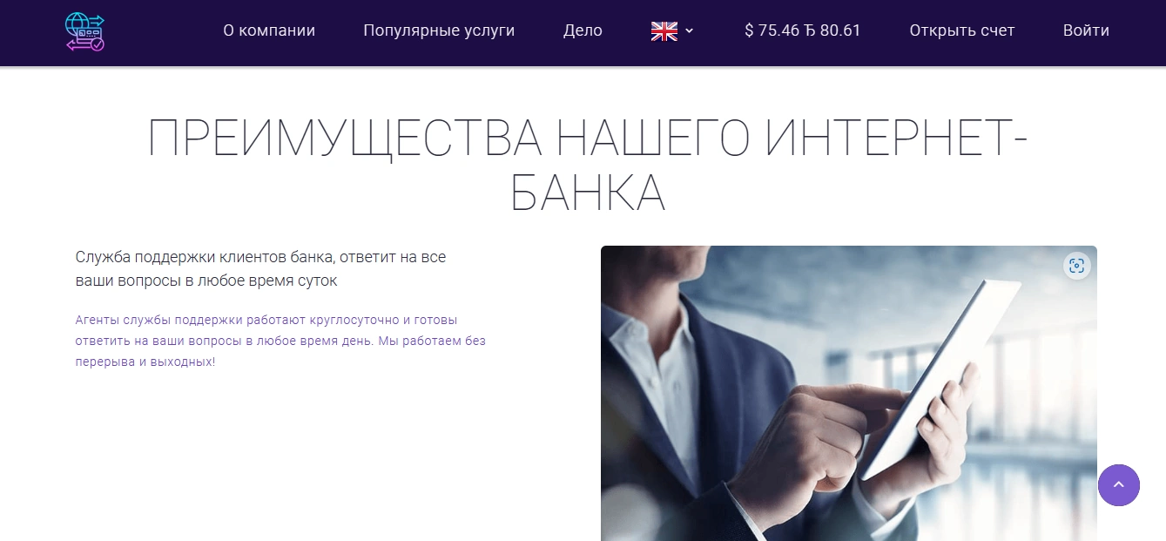This screenshot has width=1166, height=541.
Task: Open the О компании menu item
Action: coord(269,30)
